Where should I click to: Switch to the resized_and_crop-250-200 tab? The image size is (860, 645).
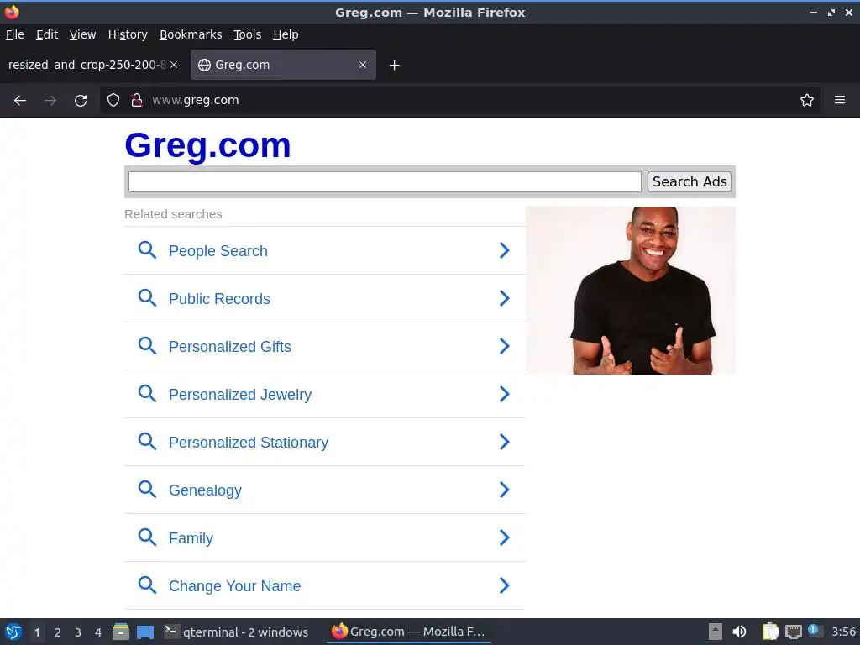tap(87, 65)
